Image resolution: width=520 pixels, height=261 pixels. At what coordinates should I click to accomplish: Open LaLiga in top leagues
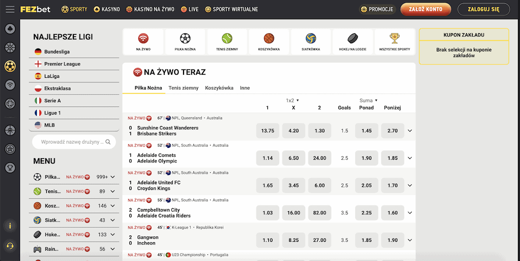coord(74,76)
